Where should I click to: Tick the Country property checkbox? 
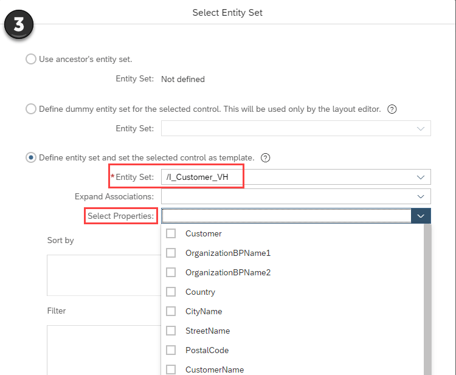point(171,292)
